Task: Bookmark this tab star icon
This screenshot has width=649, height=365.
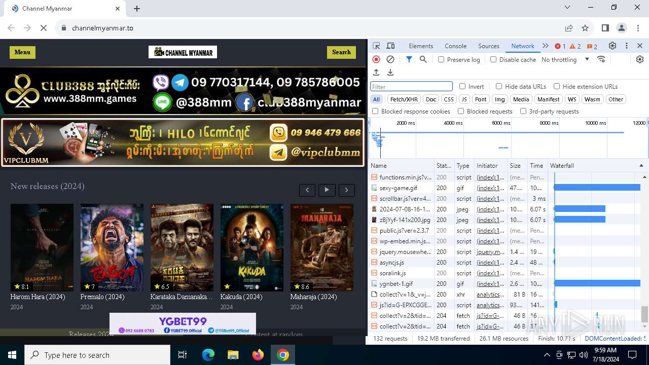Action: (585, 28)
